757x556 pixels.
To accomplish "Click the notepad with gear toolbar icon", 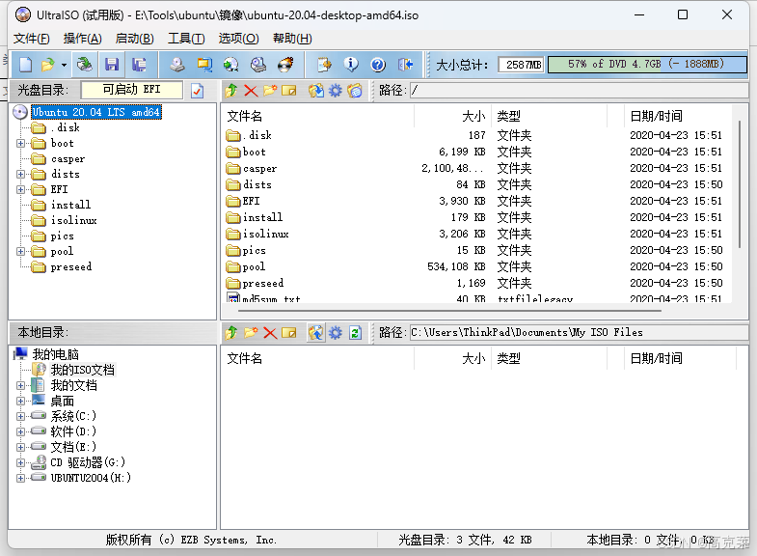I will [324, 65].
